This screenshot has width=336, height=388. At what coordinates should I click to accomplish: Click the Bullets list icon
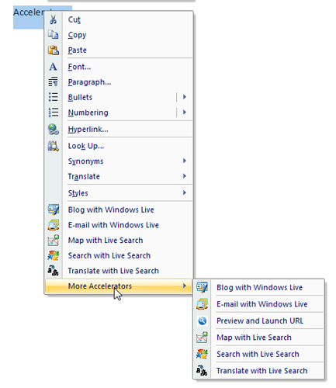(54, 97)
